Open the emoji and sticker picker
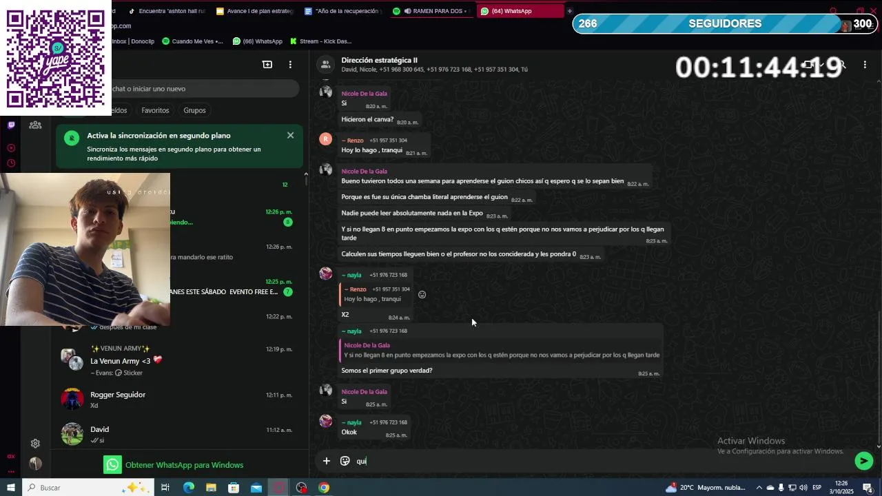Viewport: 882px width, 496px height. [345, 461]
